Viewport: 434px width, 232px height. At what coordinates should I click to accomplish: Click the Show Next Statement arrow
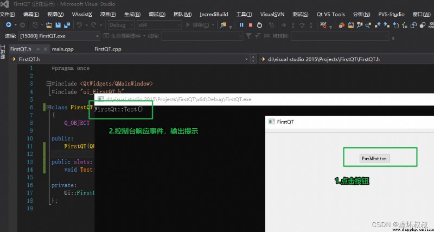click(x=284, y=25)
